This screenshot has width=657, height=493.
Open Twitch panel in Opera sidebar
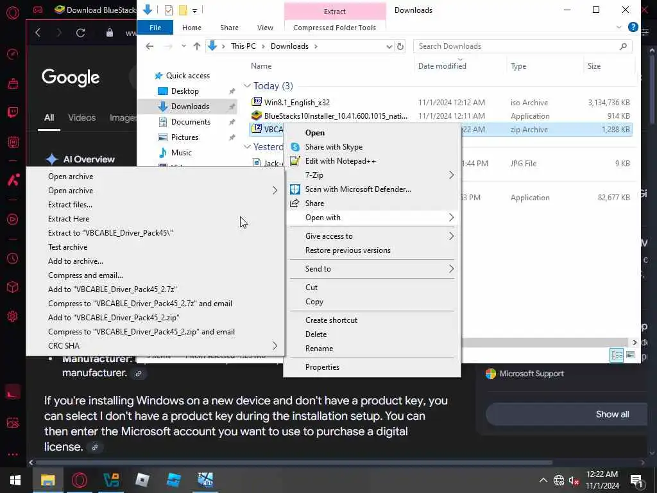(x=13, y=112)
